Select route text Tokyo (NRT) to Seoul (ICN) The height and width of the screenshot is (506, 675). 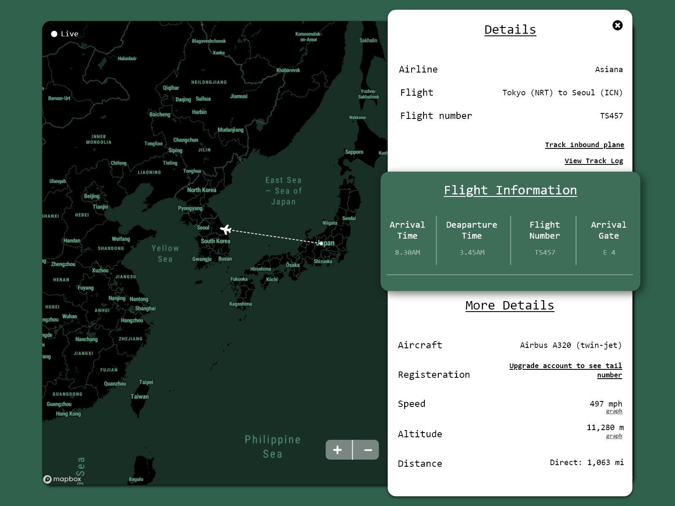pyautogui.click(x=562, y=92)
